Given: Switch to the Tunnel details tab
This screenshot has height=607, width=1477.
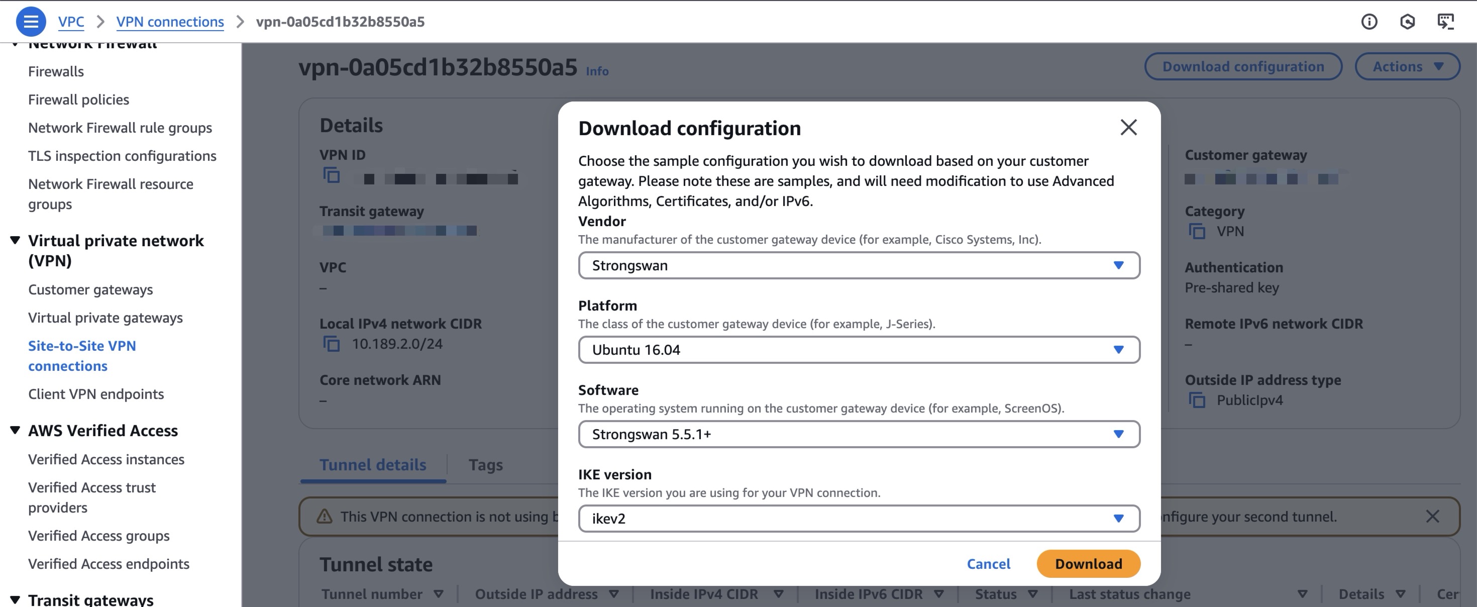Looking at the screenshot, I should (x=373, y=464).
